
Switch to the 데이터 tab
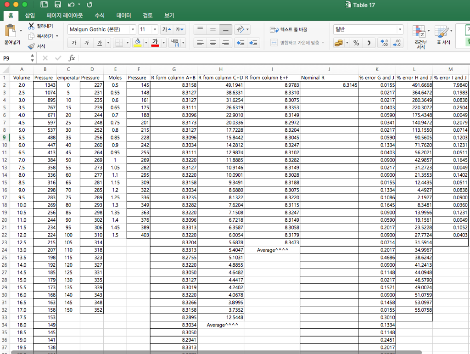click(x=124, y=15)
